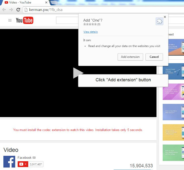
Task: Click the browser forward arrow
Action: click(x=11, y=9)
